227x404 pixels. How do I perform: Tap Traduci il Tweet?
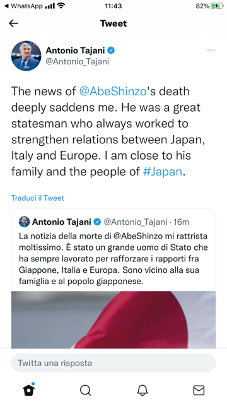(x=38, y=198)
